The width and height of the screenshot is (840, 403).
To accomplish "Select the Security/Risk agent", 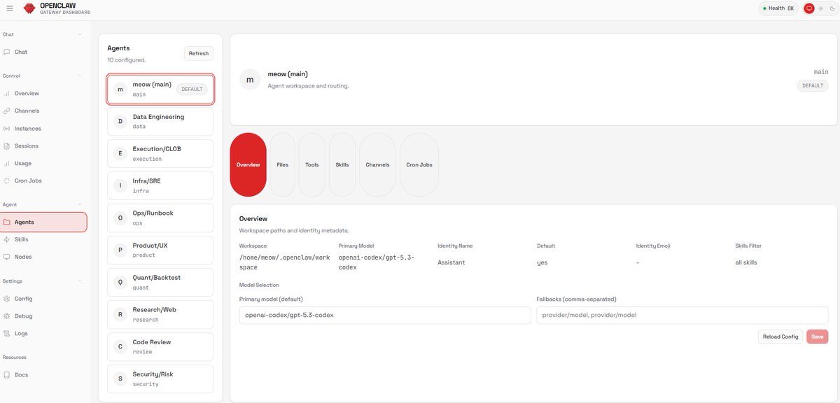I will tap(160, 379).
